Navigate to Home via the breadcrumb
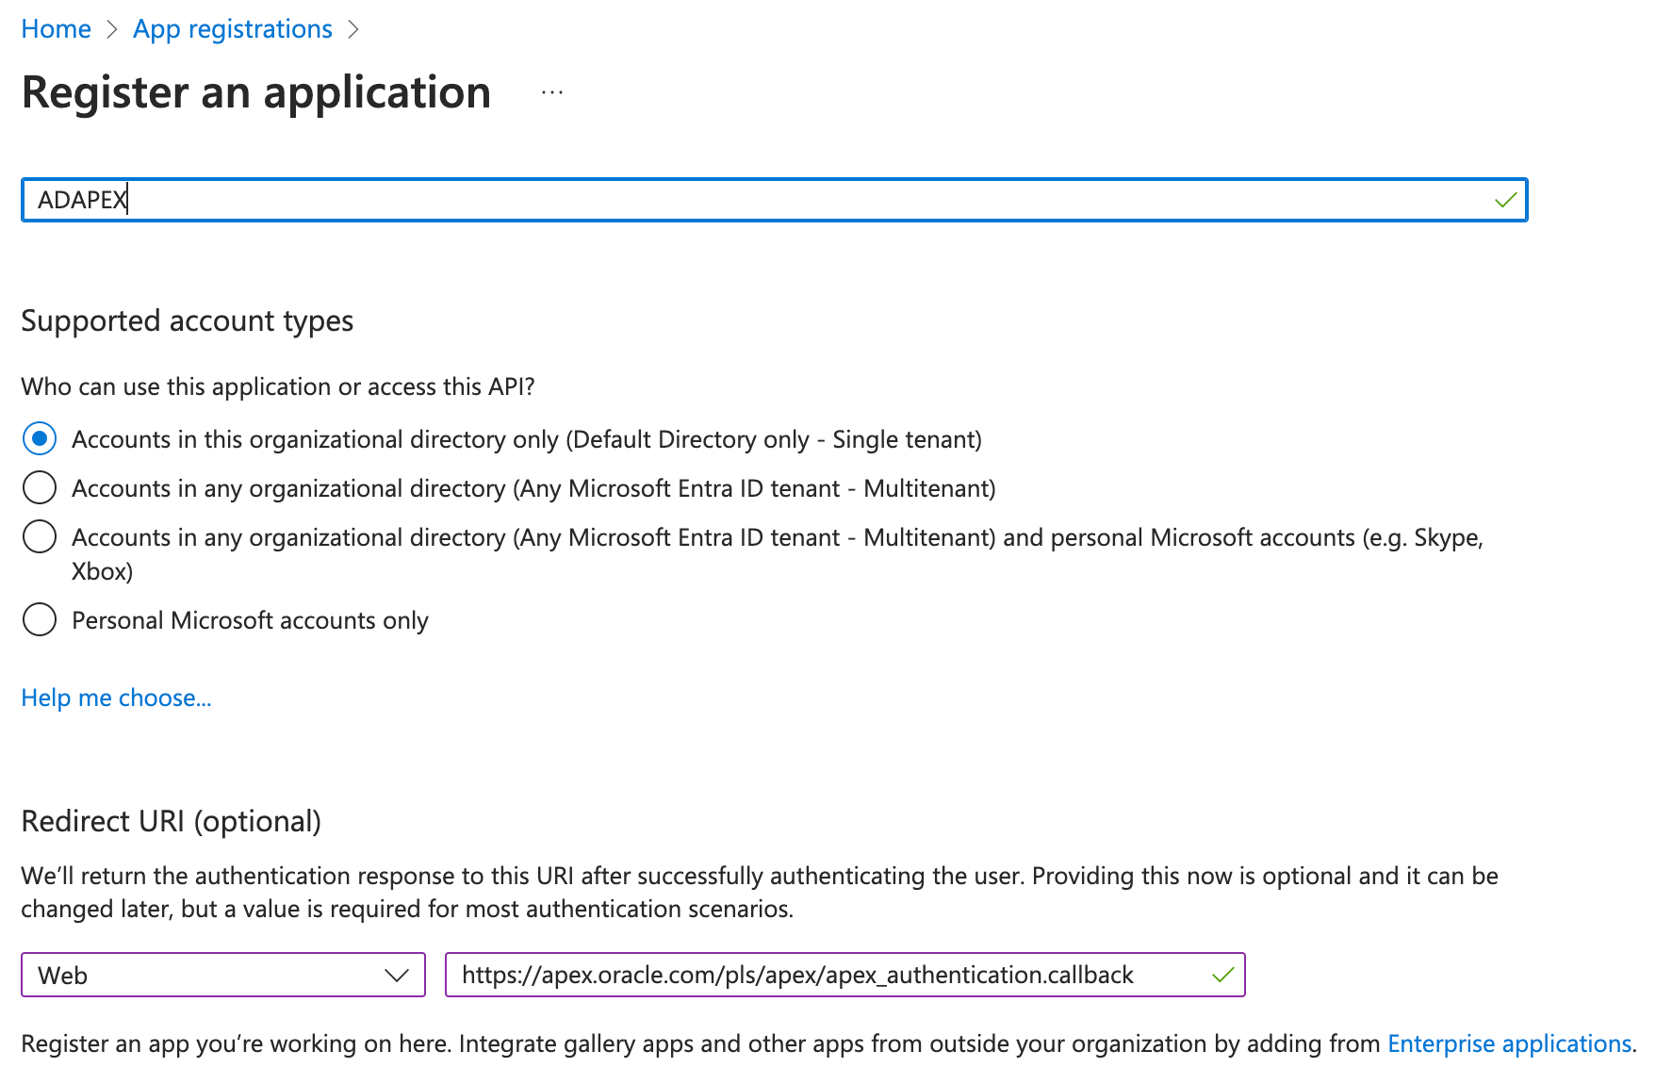This screenshot has width=1672, height=1084. [56, 28]
